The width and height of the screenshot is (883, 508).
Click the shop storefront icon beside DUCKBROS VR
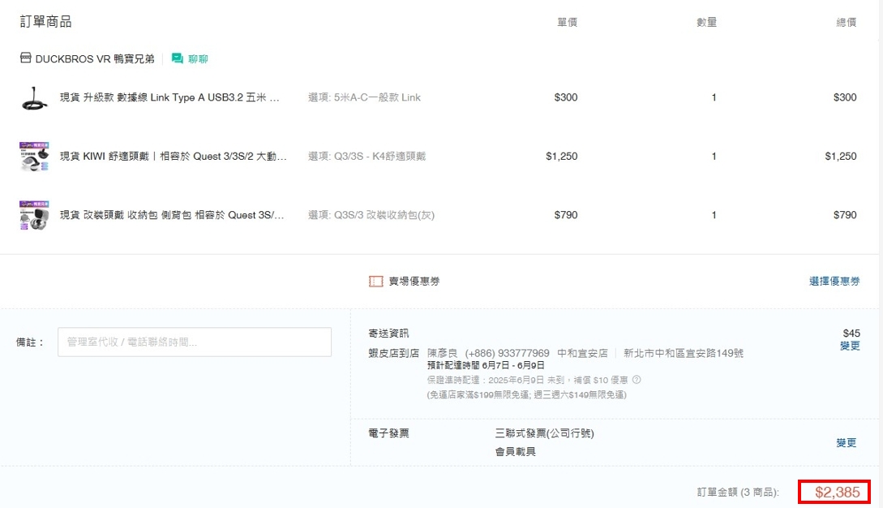click(26, 58)
